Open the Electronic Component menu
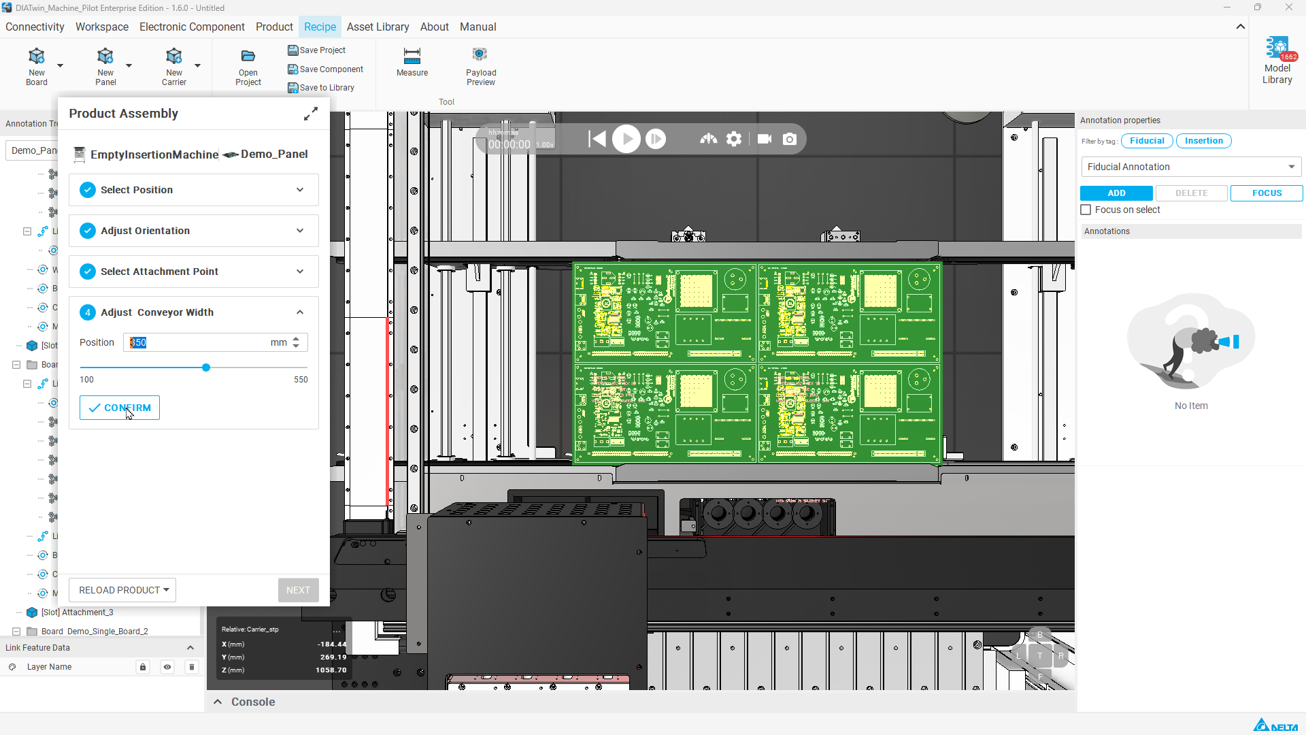The image size is (1306, 735). [192, 27]
